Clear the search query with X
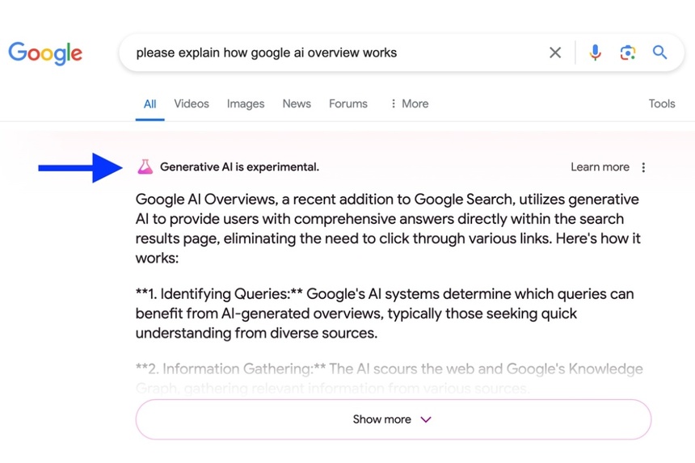 555,53
